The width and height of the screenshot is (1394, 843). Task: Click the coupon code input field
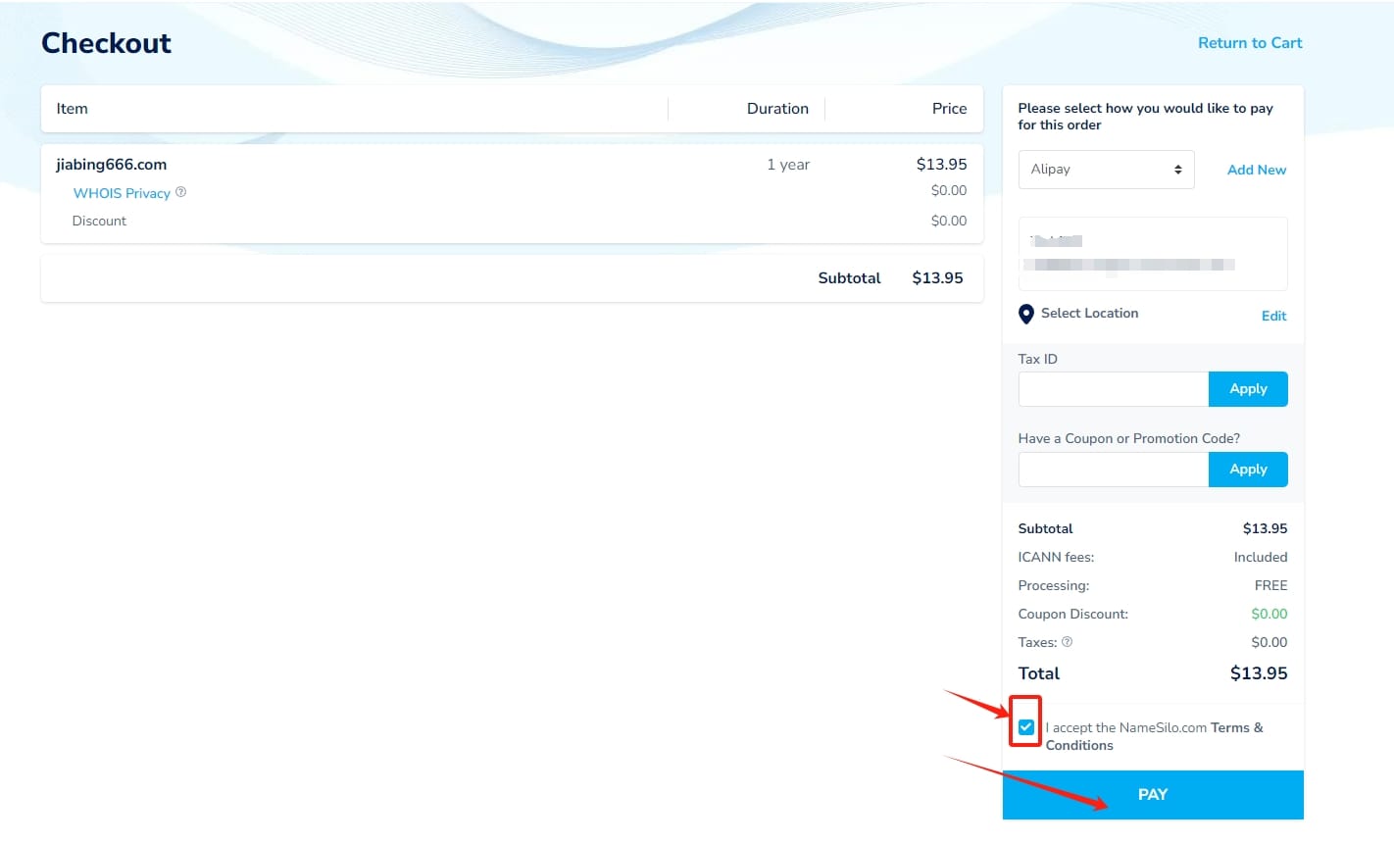(1113, 470)
